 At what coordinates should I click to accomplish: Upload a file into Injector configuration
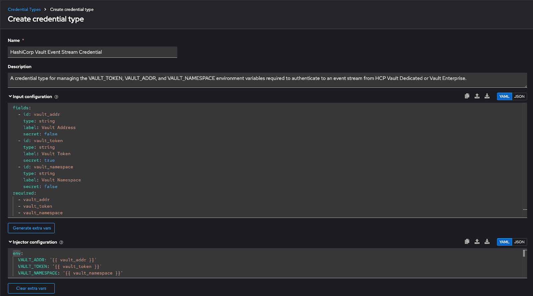[x=477, y=242]
